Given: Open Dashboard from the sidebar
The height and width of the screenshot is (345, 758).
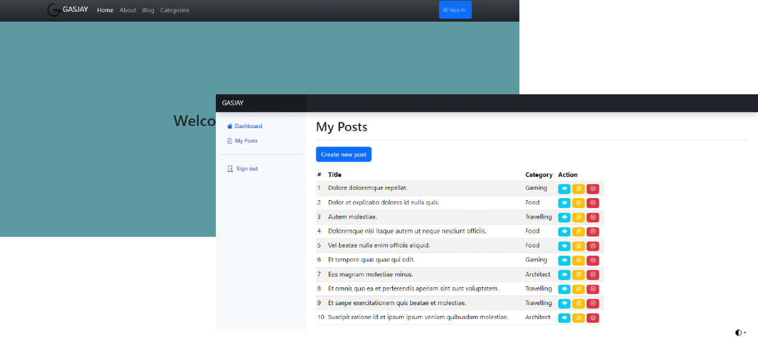Looking at the screenshot, I should click(x=247, y=126).
